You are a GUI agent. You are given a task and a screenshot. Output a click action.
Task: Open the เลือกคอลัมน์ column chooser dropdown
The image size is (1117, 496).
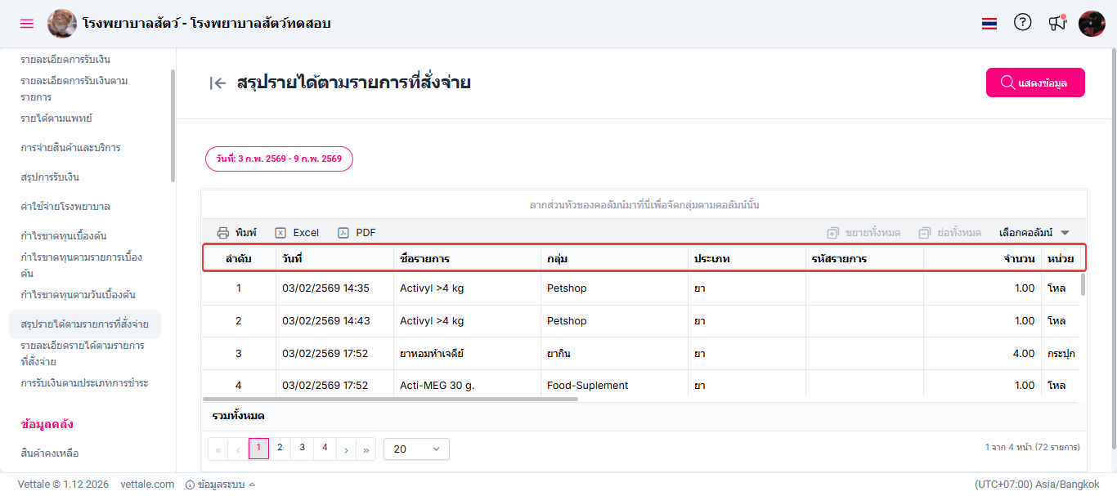[x=1034, y=233]
